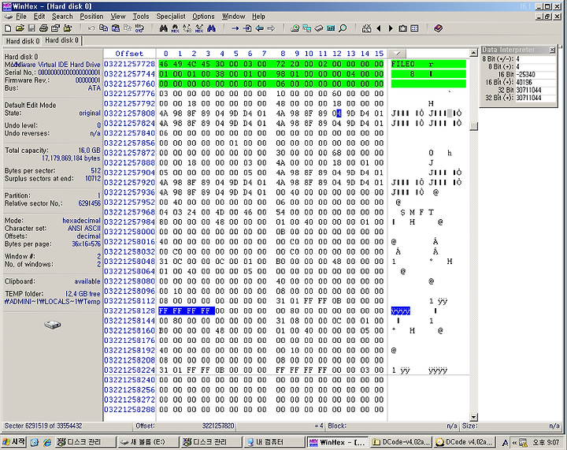The image size is (567, 450).
Task: Open Find Text binoculars icon
Action: pyautogui.click(x=164, y=28)
